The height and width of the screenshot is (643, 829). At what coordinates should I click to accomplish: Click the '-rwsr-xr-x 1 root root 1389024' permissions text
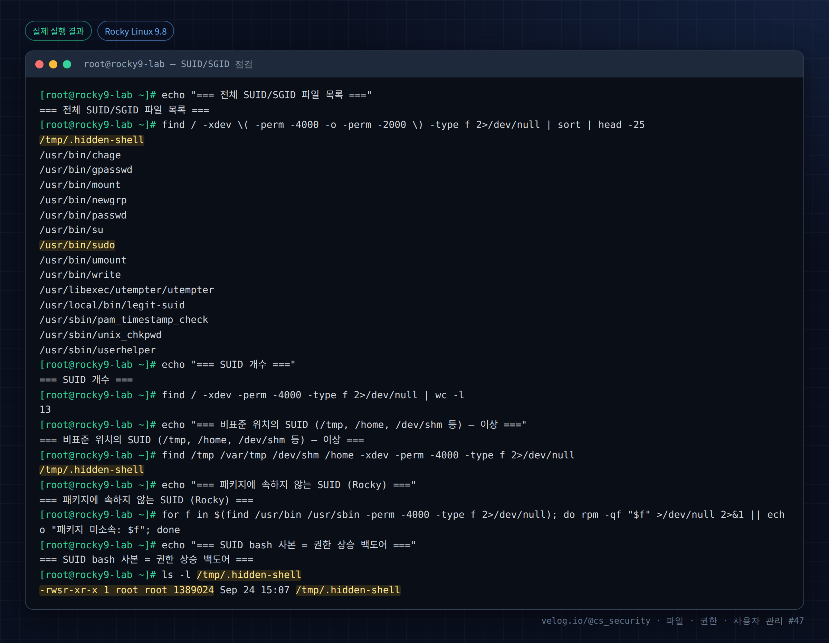pos(127,590)
